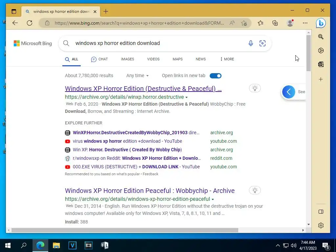Close the windows xp horror edition tab

pos(95,11)
